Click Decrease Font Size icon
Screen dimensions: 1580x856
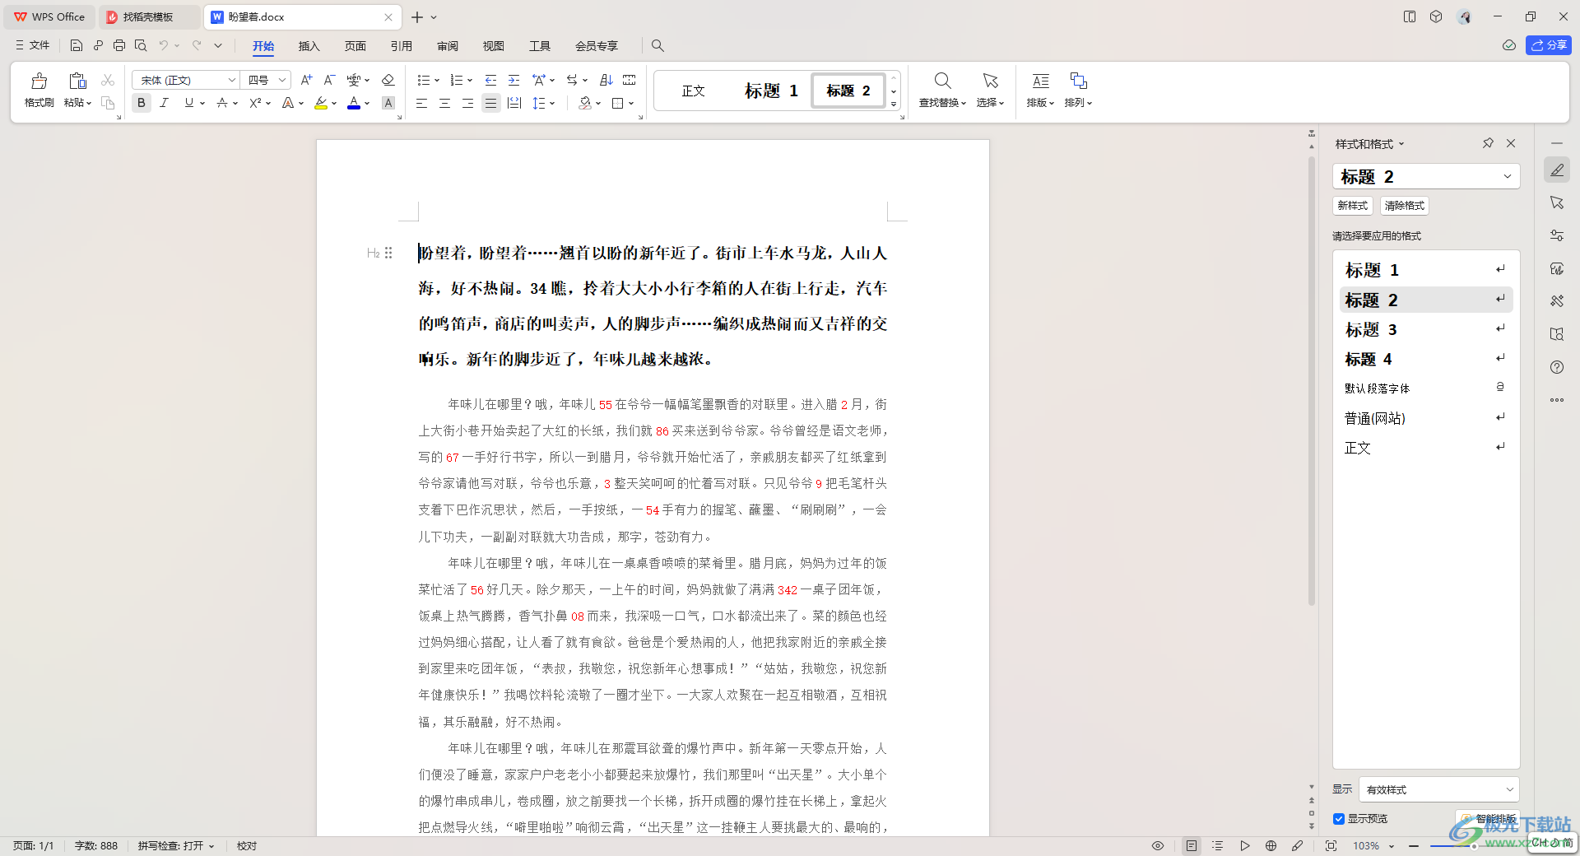pos(329,80)
